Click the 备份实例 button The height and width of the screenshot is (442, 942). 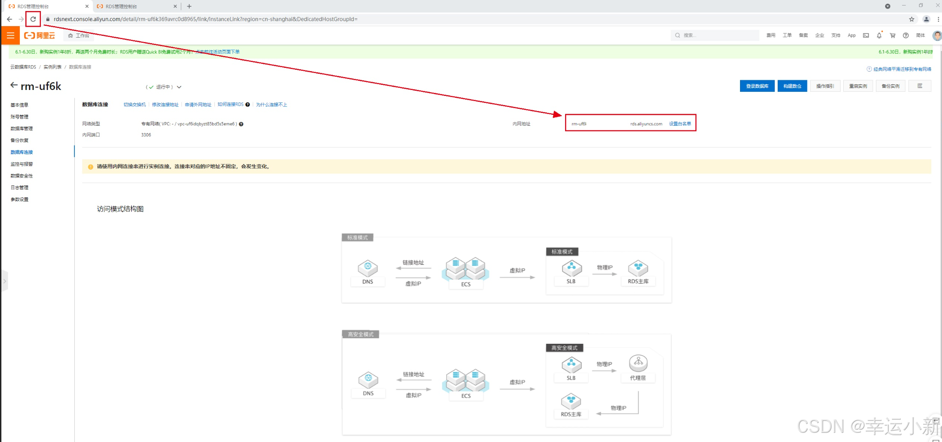click(891, 86)
